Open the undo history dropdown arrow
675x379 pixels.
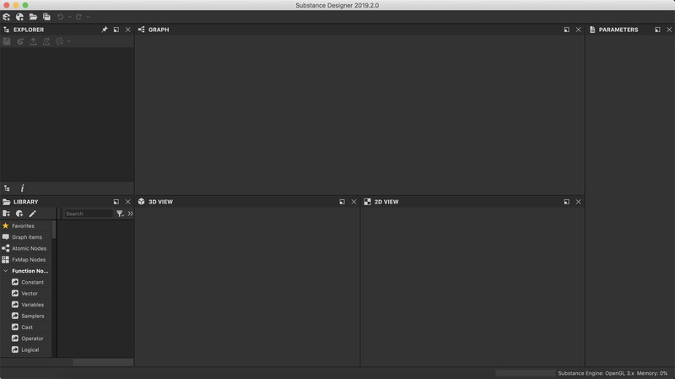click(x=70, y=17)
